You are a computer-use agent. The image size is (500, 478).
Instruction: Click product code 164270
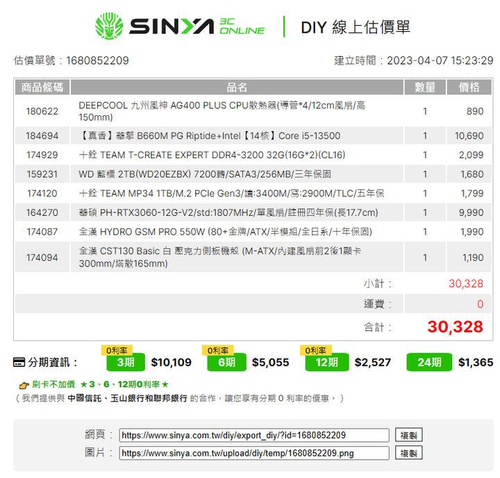(42, 212)
